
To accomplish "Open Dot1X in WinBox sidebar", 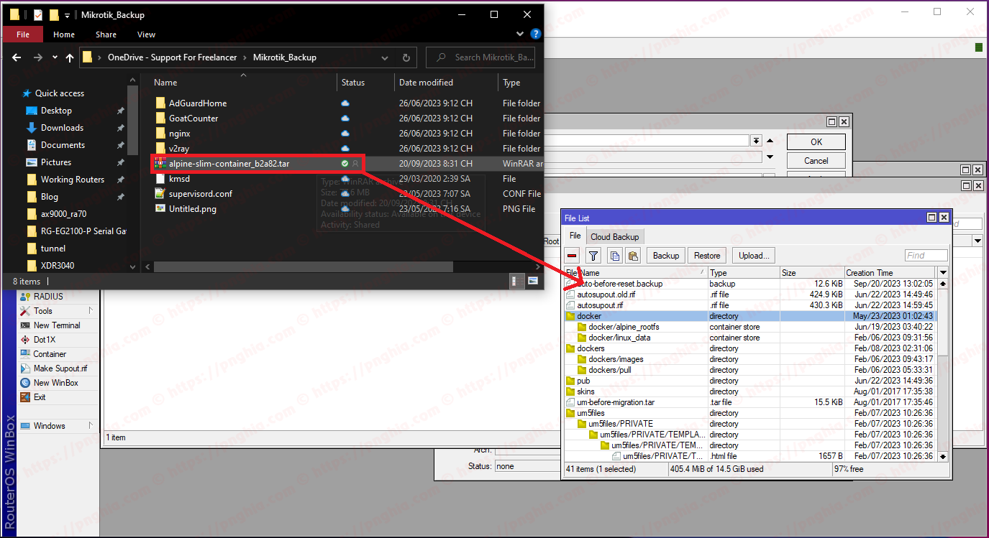I will point(44,340).
